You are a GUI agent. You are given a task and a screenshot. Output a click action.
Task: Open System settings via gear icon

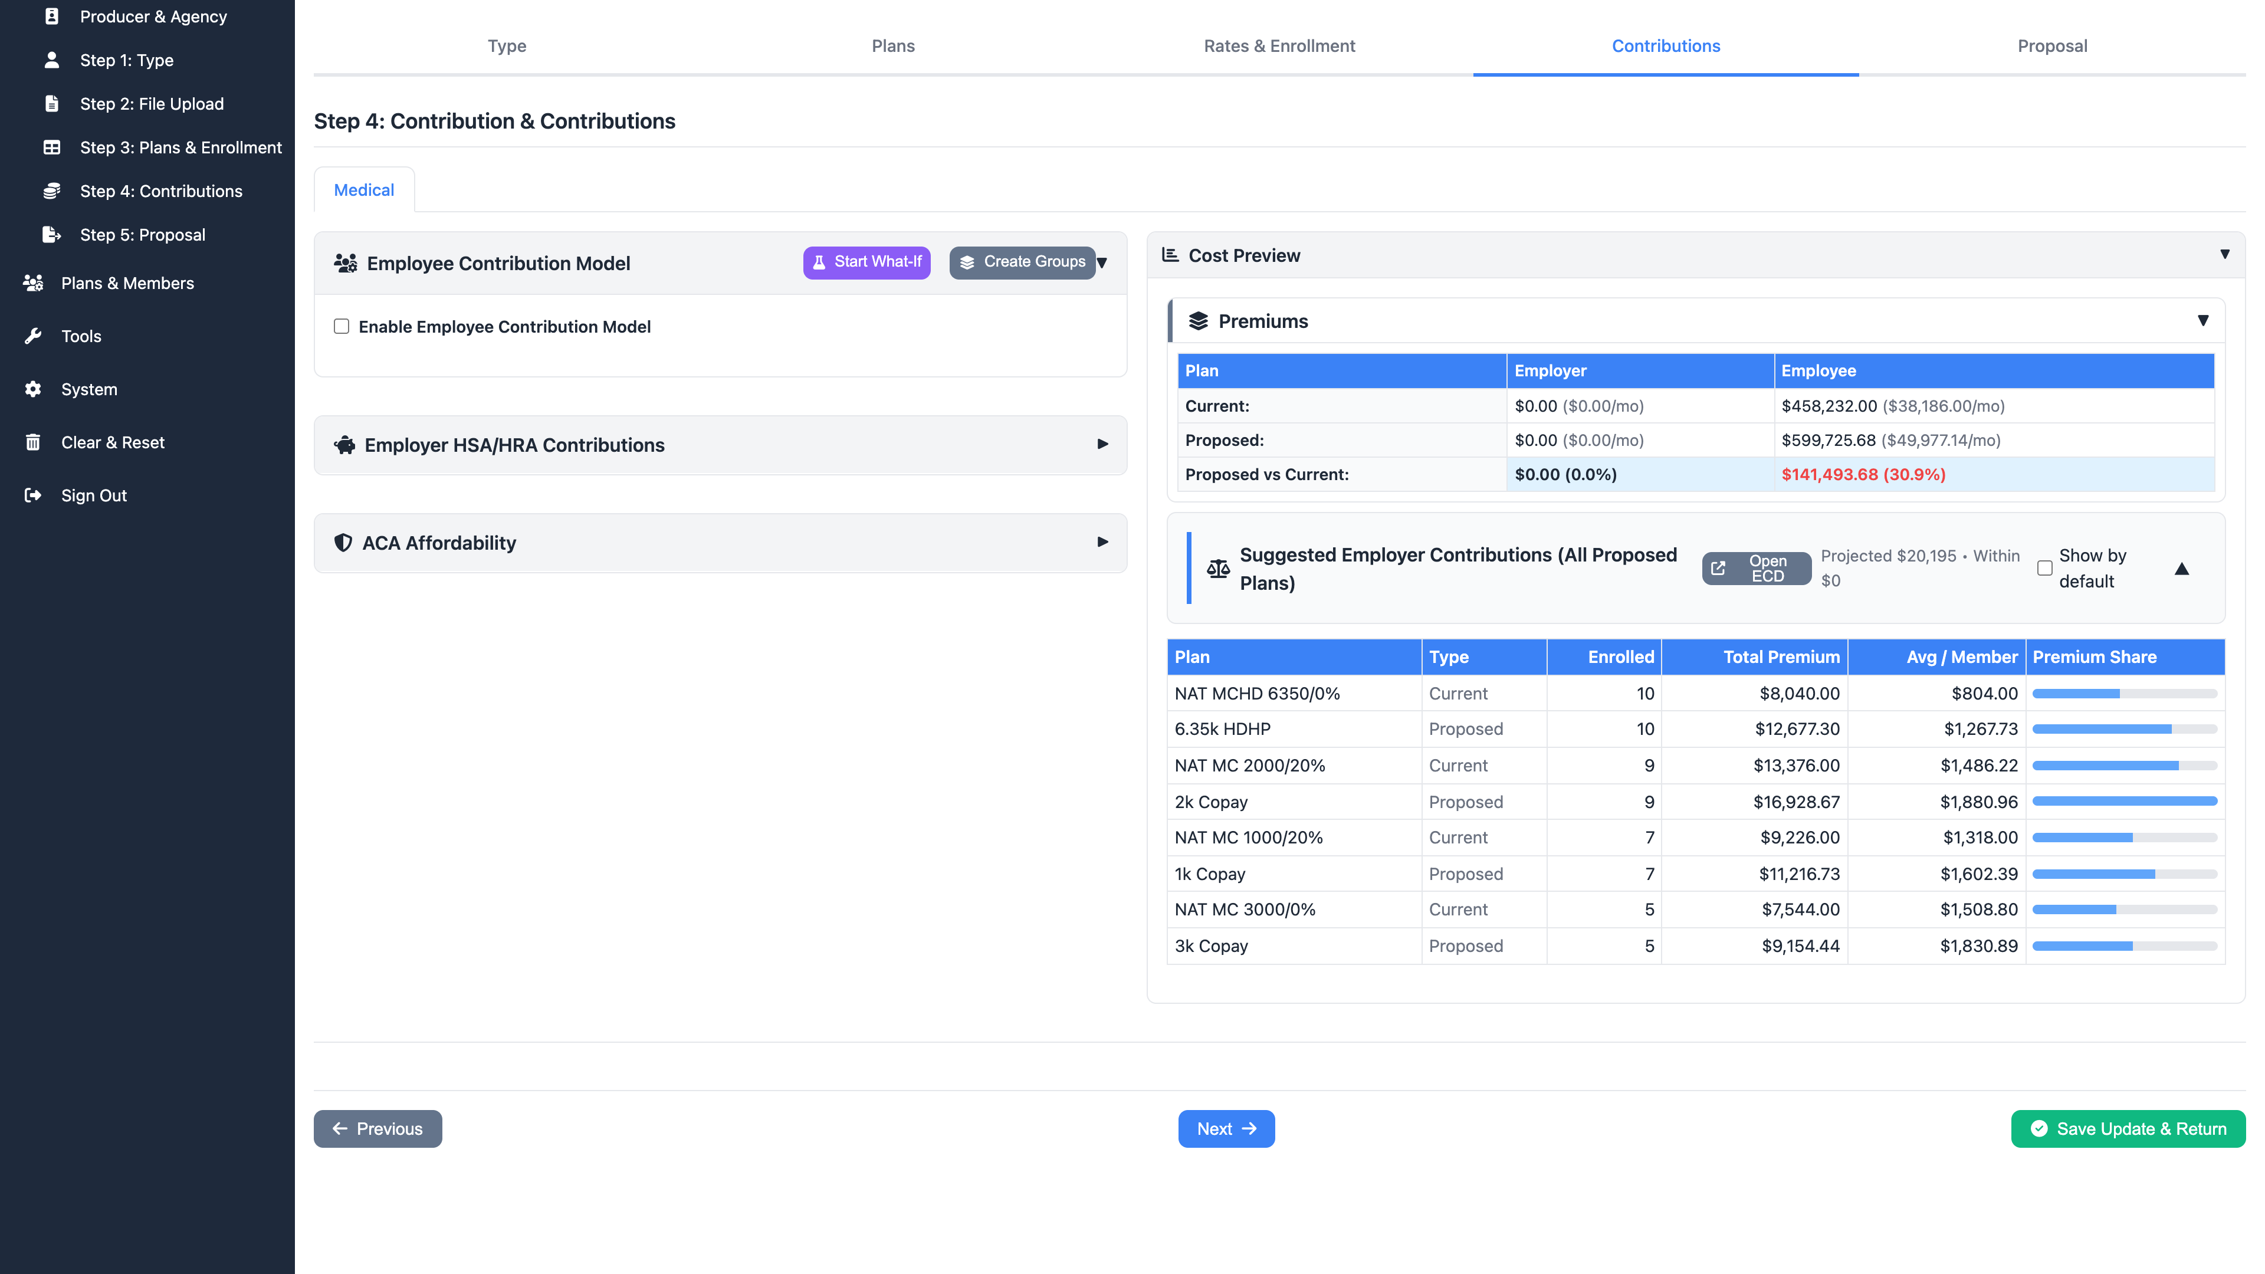pos(34,389)
